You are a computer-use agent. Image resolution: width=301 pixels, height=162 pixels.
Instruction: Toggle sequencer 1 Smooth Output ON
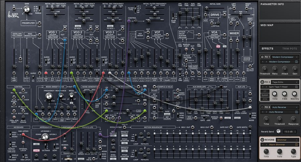pos(124,136)
